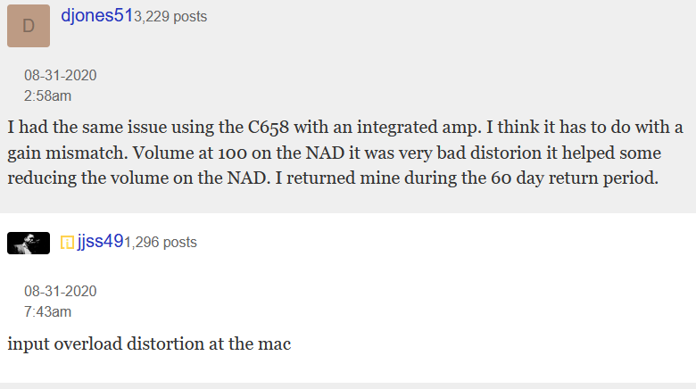The image size is (696, 389).
Task: Click the phrase 'gain mismatch' in the post
Action: point(67,153)
